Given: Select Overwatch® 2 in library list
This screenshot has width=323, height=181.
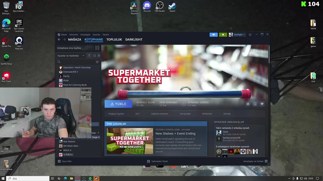Looking at the screenshot, I should click(x=70, y=72).
